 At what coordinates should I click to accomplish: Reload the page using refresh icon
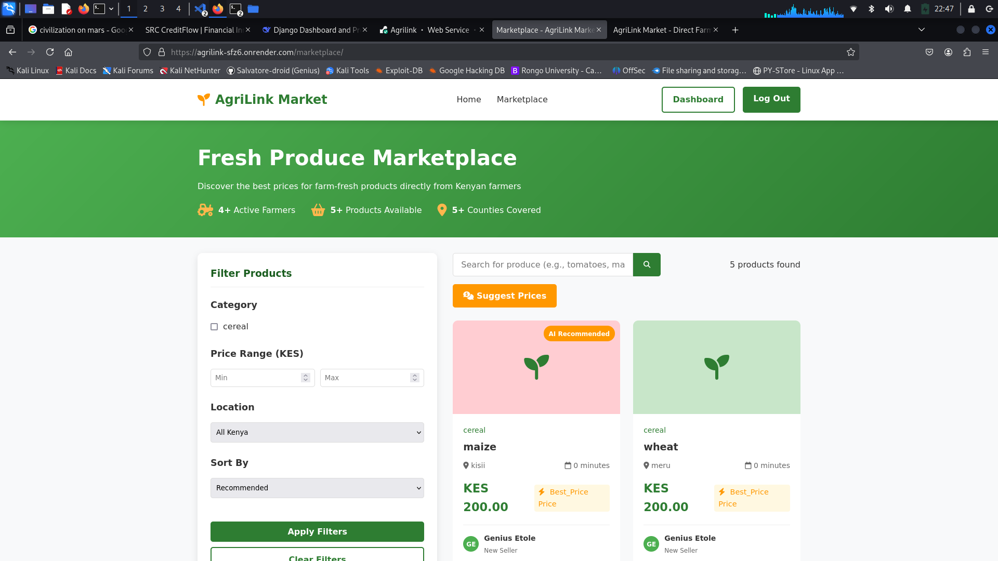click(x=50, y=52)
